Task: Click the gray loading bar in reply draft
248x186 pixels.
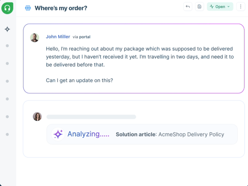Action: pos(91,117)
